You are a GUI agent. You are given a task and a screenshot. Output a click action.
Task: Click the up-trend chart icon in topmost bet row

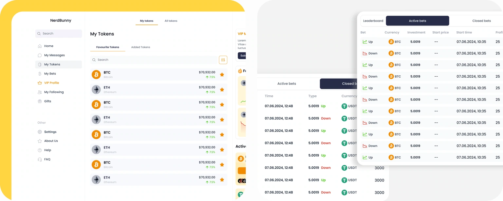coord(365,42)
